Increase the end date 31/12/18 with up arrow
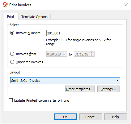Image resolution: width=131 pixels, height=124 pixels. [92, 53]
